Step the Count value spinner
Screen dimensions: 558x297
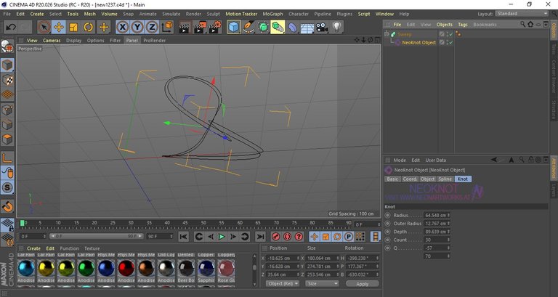pos(448,240)
